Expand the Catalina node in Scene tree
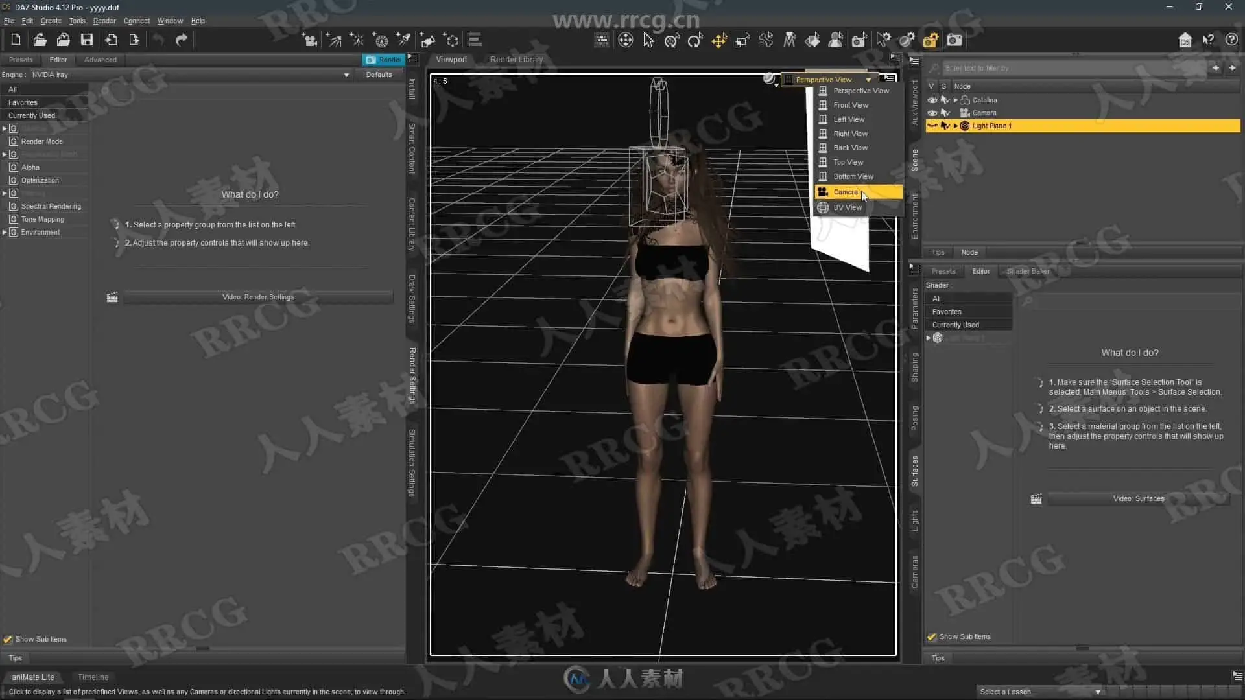 955,100
